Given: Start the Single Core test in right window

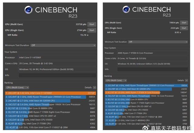Looking at the screenshot, I should (184, 28).
